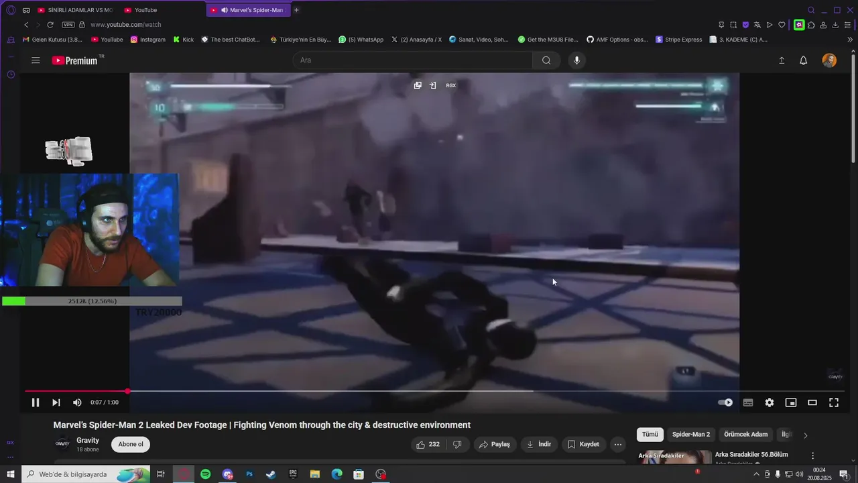The image size is (858, 483).
Task: Open the 'Gelen Kutusu' Gmail bookmark
Action: point(52,40)
